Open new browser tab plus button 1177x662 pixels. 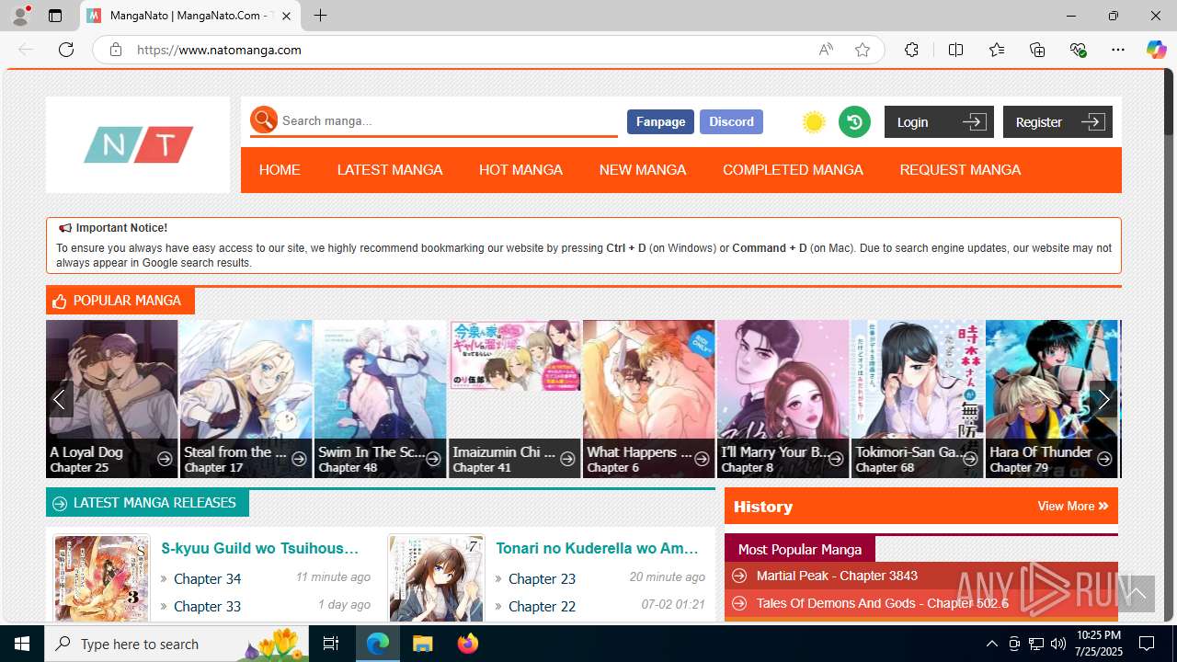pos(320,16)
